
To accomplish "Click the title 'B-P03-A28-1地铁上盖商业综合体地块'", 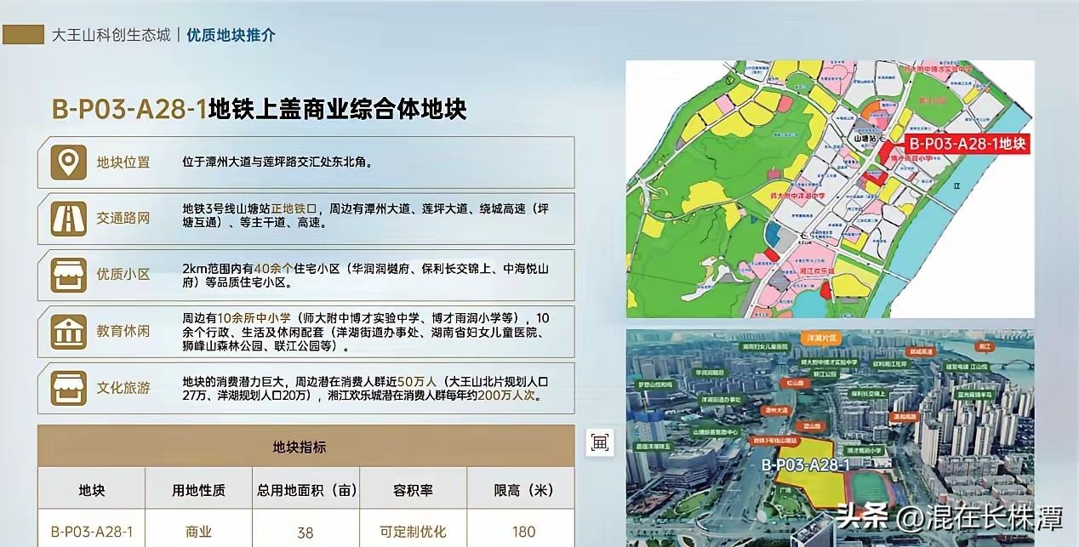I will tap(260, 109).
